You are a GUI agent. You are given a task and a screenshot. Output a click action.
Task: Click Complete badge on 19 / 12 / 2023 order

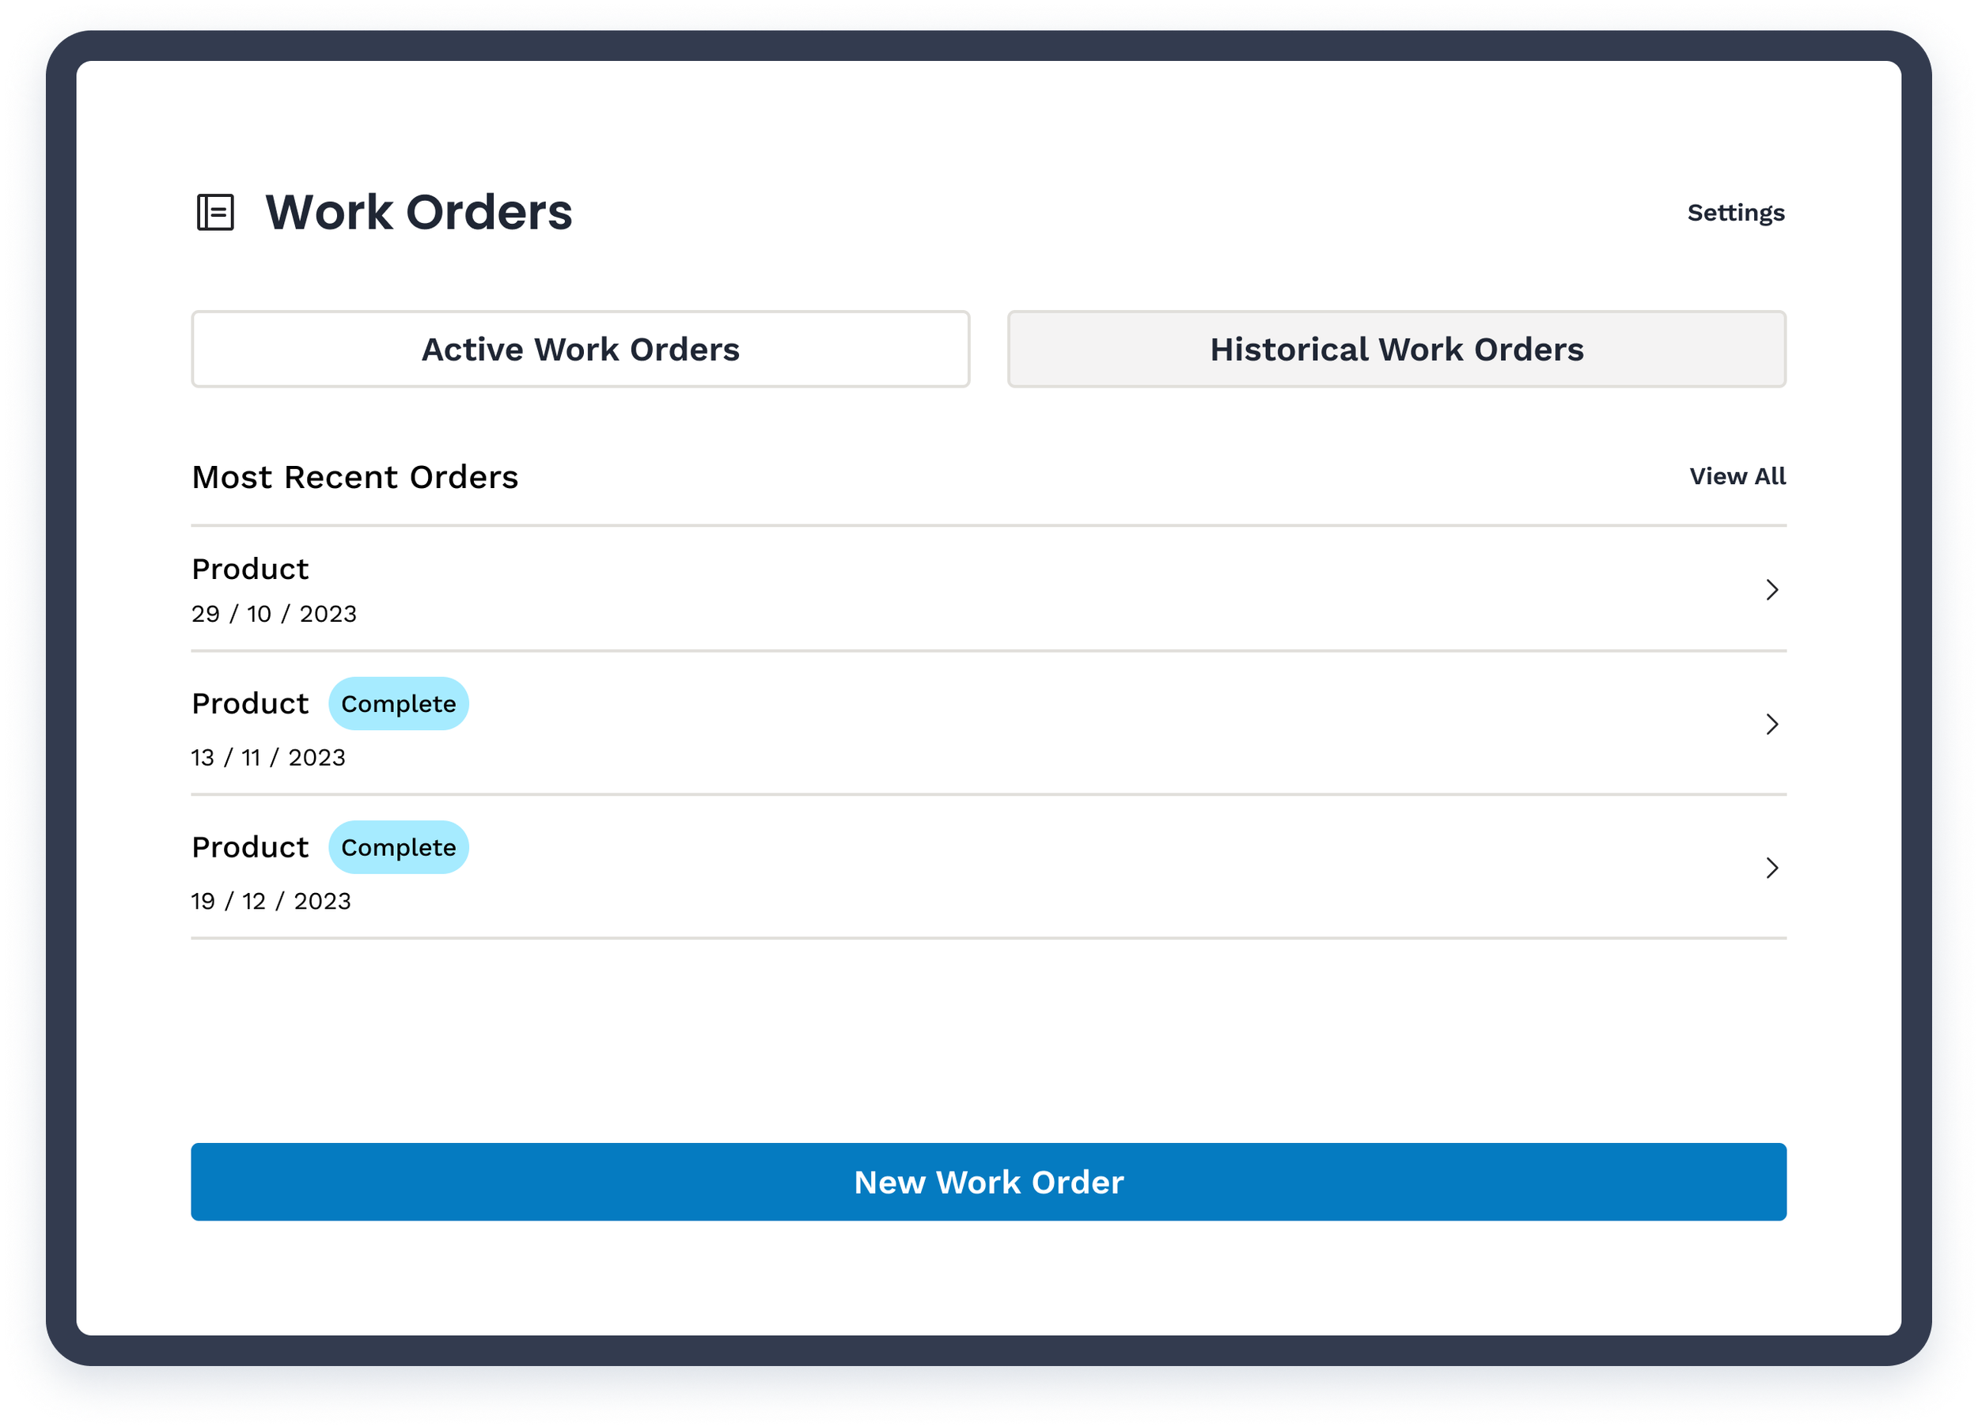point(399,848)
